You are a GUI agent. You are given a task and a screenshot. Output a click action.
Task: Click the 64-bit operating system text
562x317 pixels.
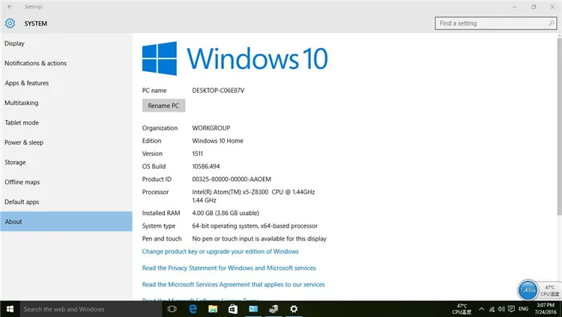pos(255,226)
